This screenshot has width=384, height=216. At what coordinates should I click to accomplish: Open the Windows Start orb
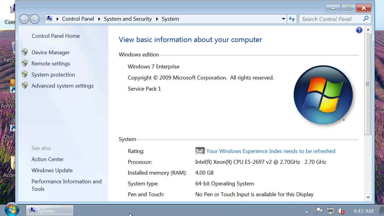(x=12, y=209)
